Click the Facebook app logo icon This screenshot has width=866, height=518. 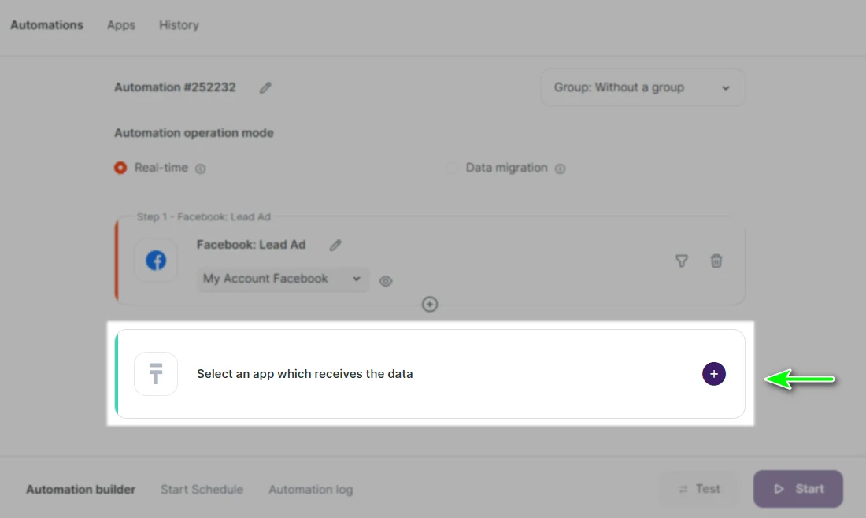tap(155, 261)
